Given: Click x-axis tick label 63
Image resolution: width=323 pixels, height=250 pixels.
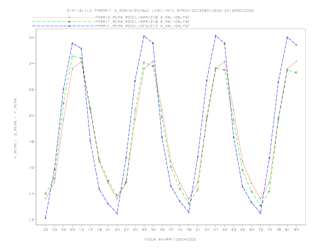Looking at the screenshot, I should 234,230.
